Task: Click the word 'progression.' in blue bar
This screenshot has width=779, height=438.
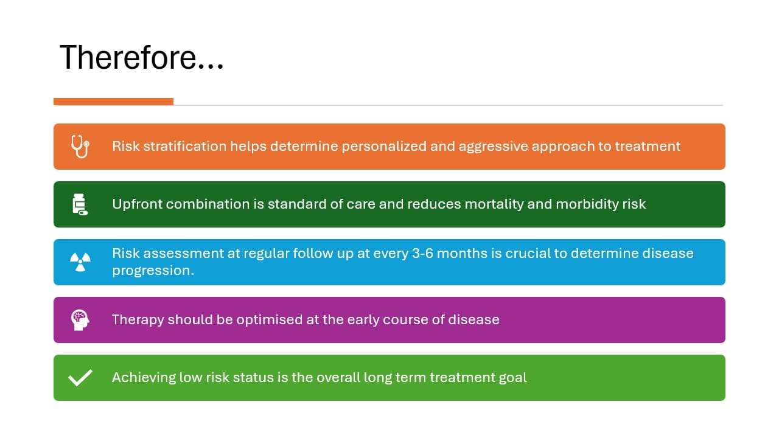Action: (x=153, y=271)
